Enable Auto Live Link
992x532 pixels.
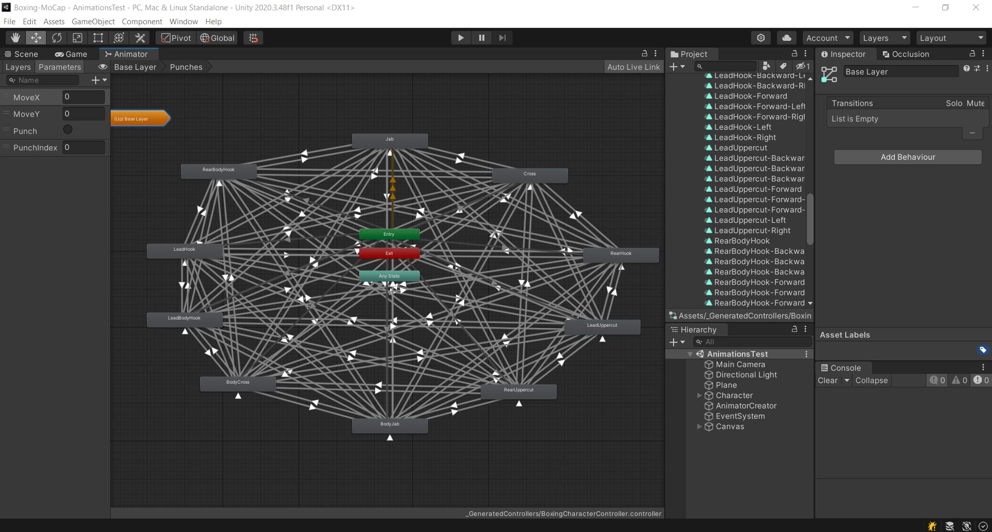[x=633, y=67]
